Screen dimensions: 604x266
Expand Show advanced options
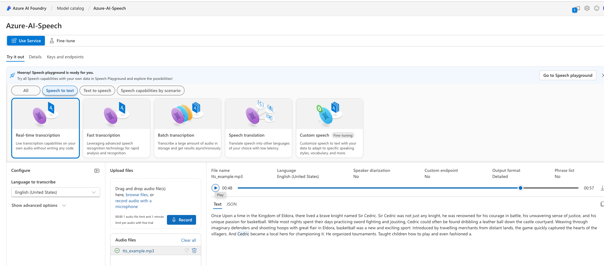click(x=39, y=205)
